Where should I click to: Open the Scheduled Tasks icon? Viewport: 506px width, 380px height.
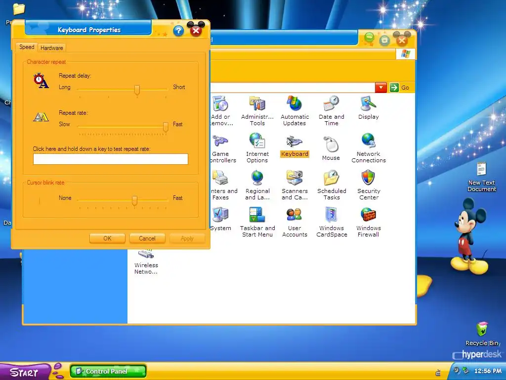pos(332,185)
